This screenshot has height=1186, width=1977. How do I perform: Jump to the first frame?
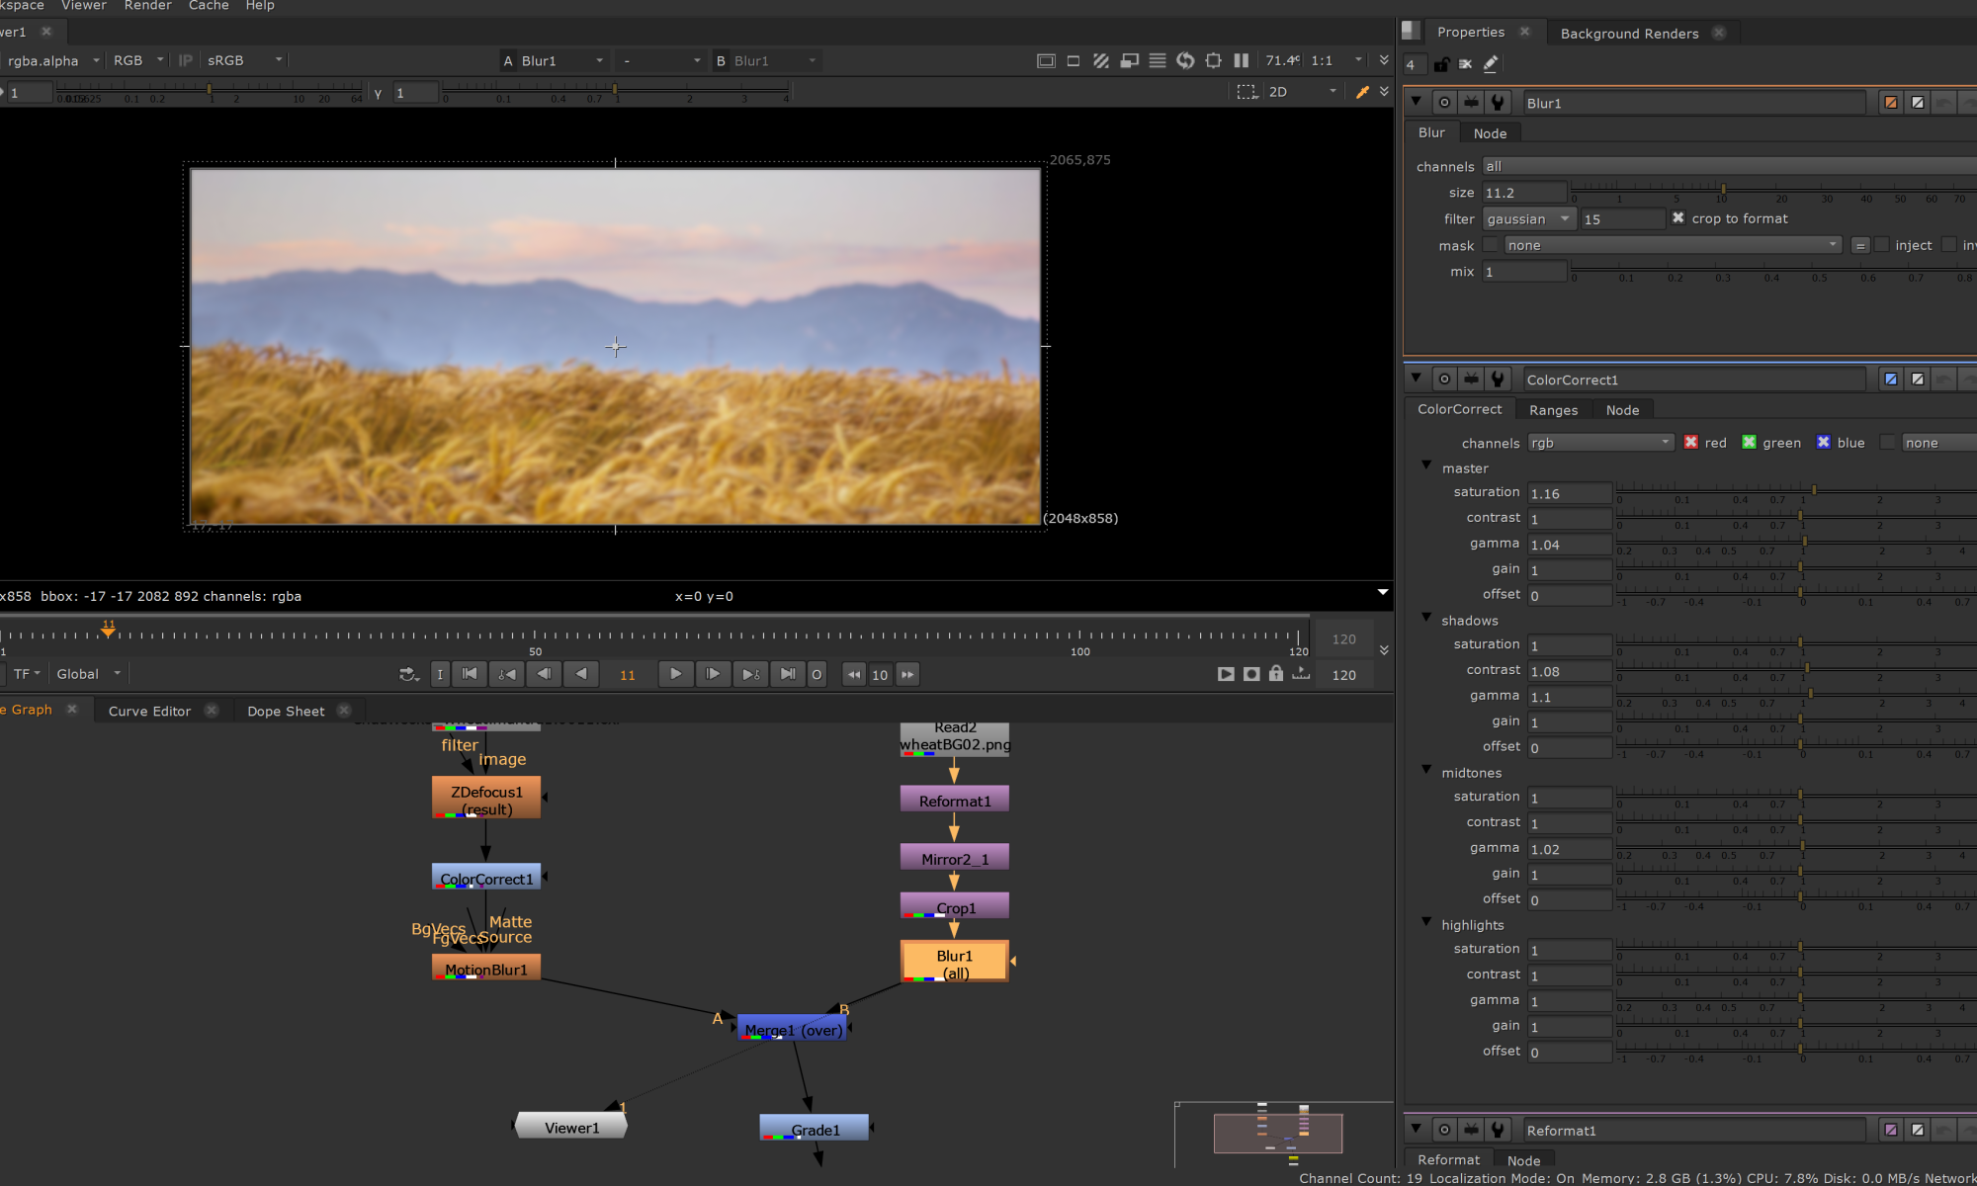tap(471, 674)
